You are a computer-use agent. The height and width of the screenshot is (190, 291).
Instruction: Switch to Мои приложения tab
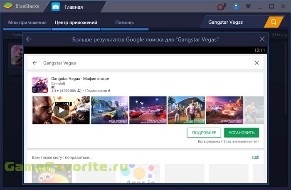tap(27, 22)
